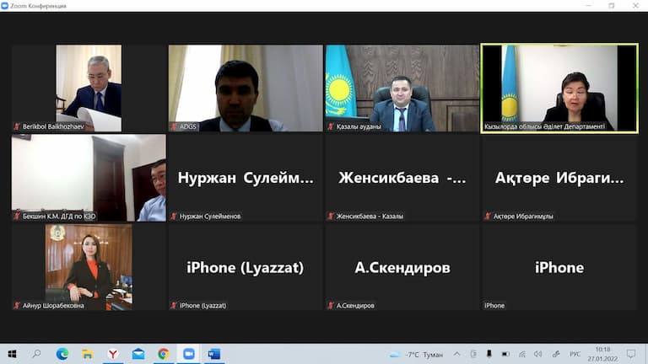Open Microsoft Edge from the taskbar
The height and width of the screenshot is (364, 648).
tap(62, 354)
